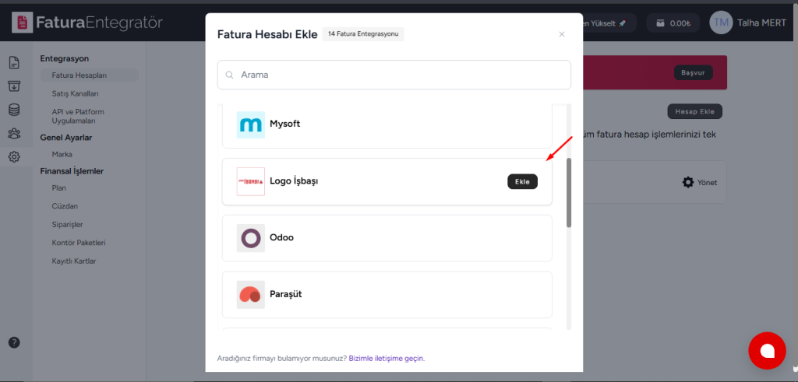Screen dimensions: 798x382
Task: Open the inbox tray sidebar icon
Action: tap(14, 86)
